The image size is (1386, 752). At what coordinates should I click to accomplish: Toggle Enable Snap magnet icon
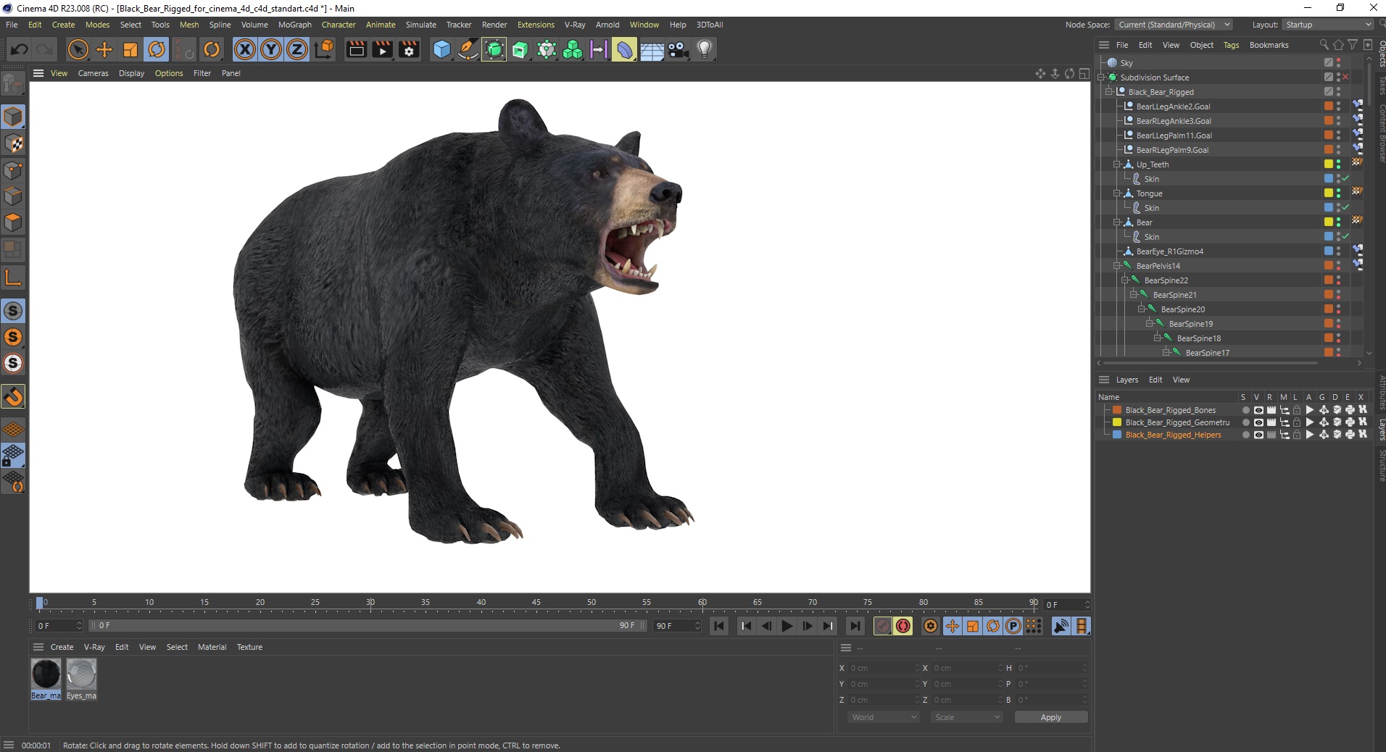pos(13,396)
